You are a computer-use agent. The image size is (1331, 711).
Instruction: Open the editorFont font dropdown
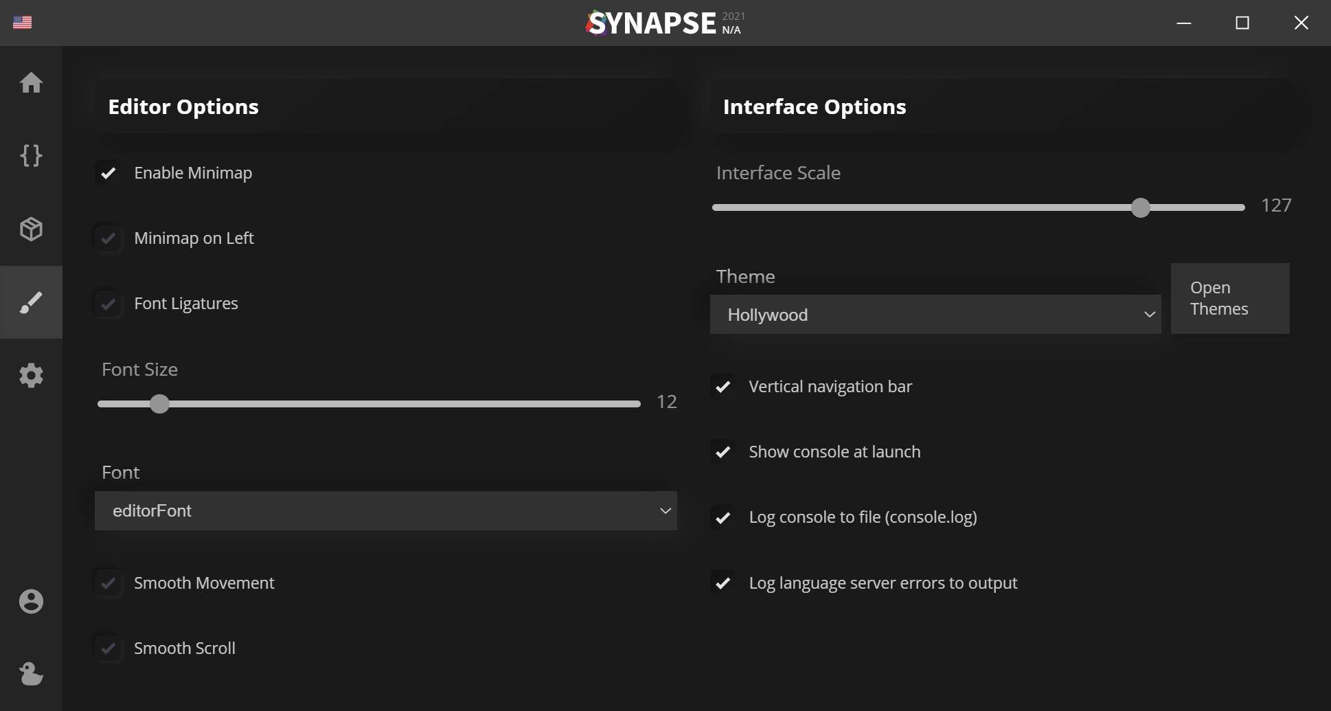click(x=385, y=510)
